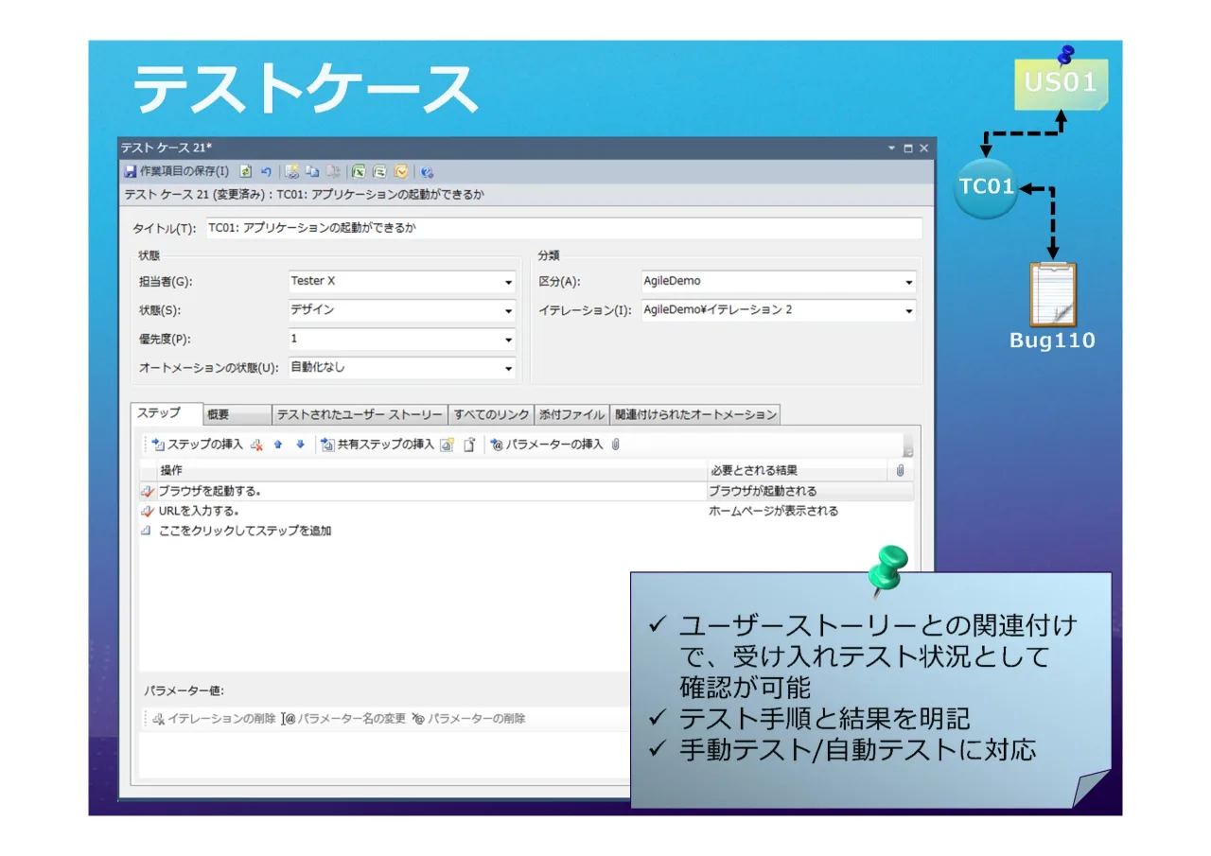
Task: Switch to the 添付ファイル tab
Action: tap(571, 415)
